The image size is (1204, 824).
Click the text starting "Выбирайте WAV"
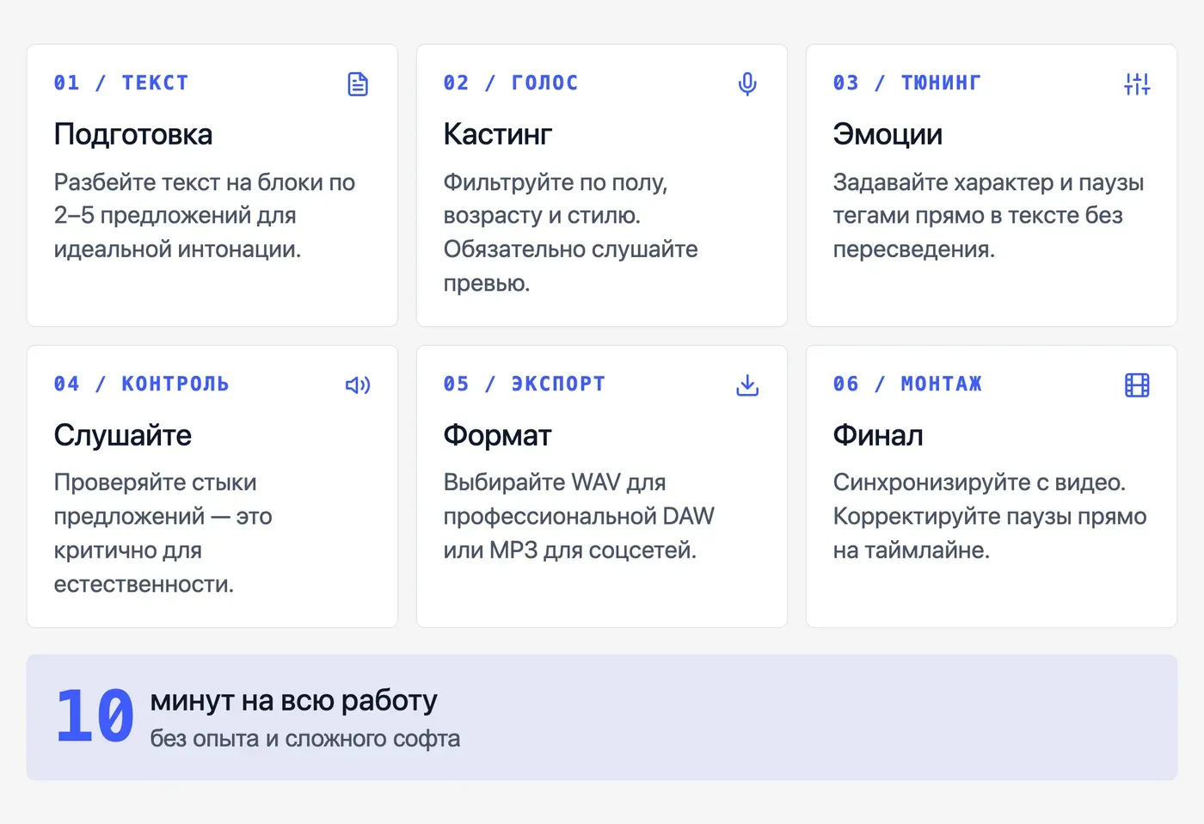point(579,516)
